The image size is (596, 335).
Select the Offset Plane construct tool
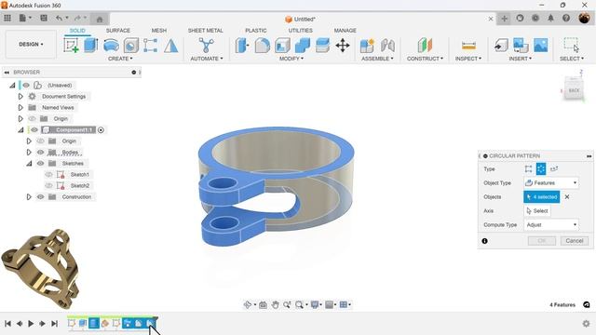click(425, 46)
